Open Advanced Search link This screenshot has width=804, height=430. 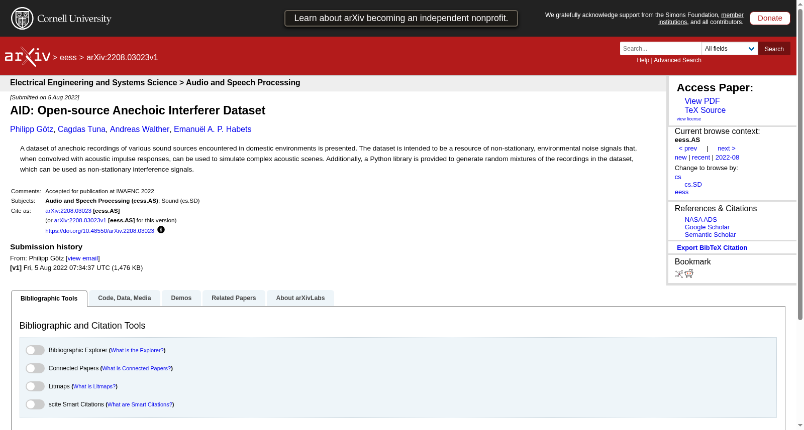[677, 60]
